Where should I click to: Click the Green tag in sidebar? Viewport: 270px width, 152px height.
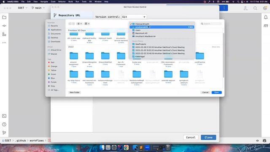pos(53,74)
